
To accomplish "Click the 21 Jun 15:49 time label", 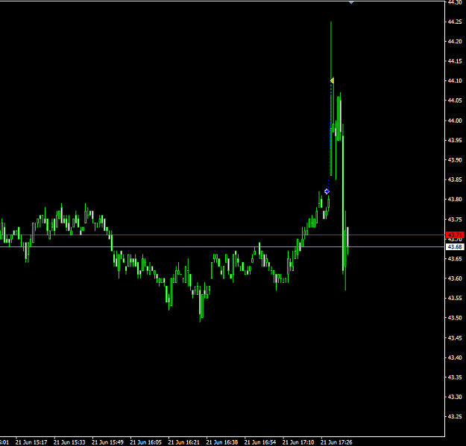I will coord(107,442).
